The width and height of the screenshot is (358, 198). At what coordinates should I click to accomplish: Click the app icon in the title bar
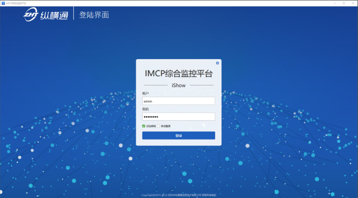[x=3, y=3]
